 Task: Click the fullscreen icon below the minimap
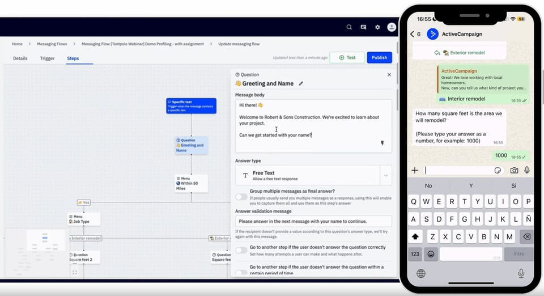coord(75,272)
